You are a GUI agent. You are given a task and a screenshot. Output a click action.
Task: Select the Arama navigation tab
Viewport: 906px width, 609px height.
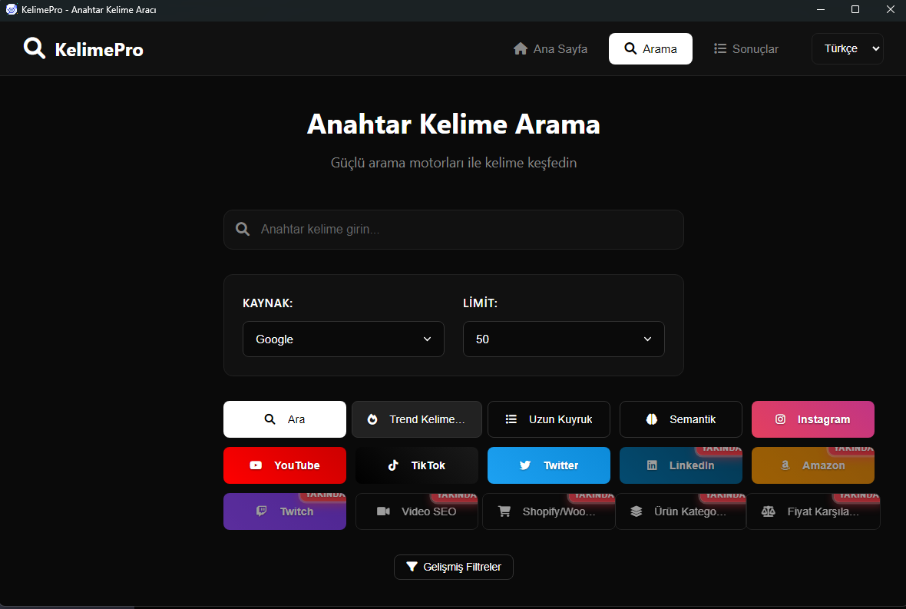(x=650, y=49)
